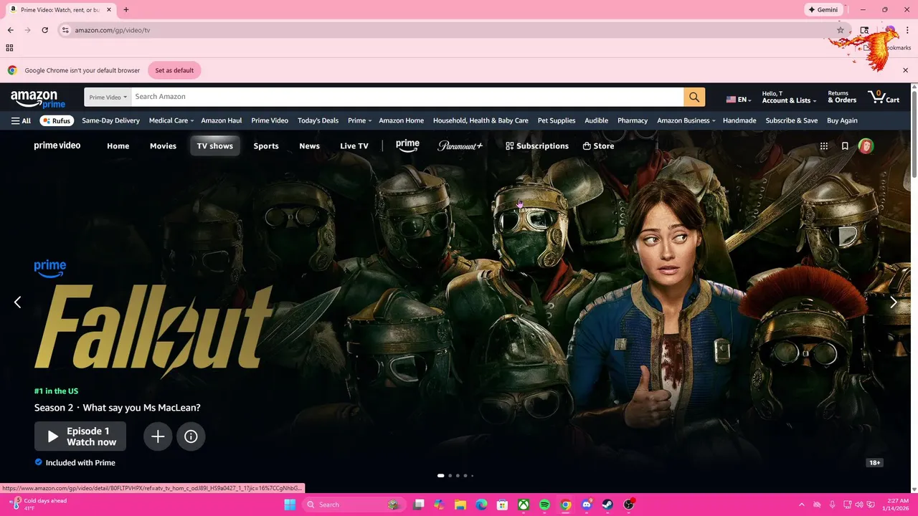
Task: Select the Live TV tab
Action: click(354, 145)
